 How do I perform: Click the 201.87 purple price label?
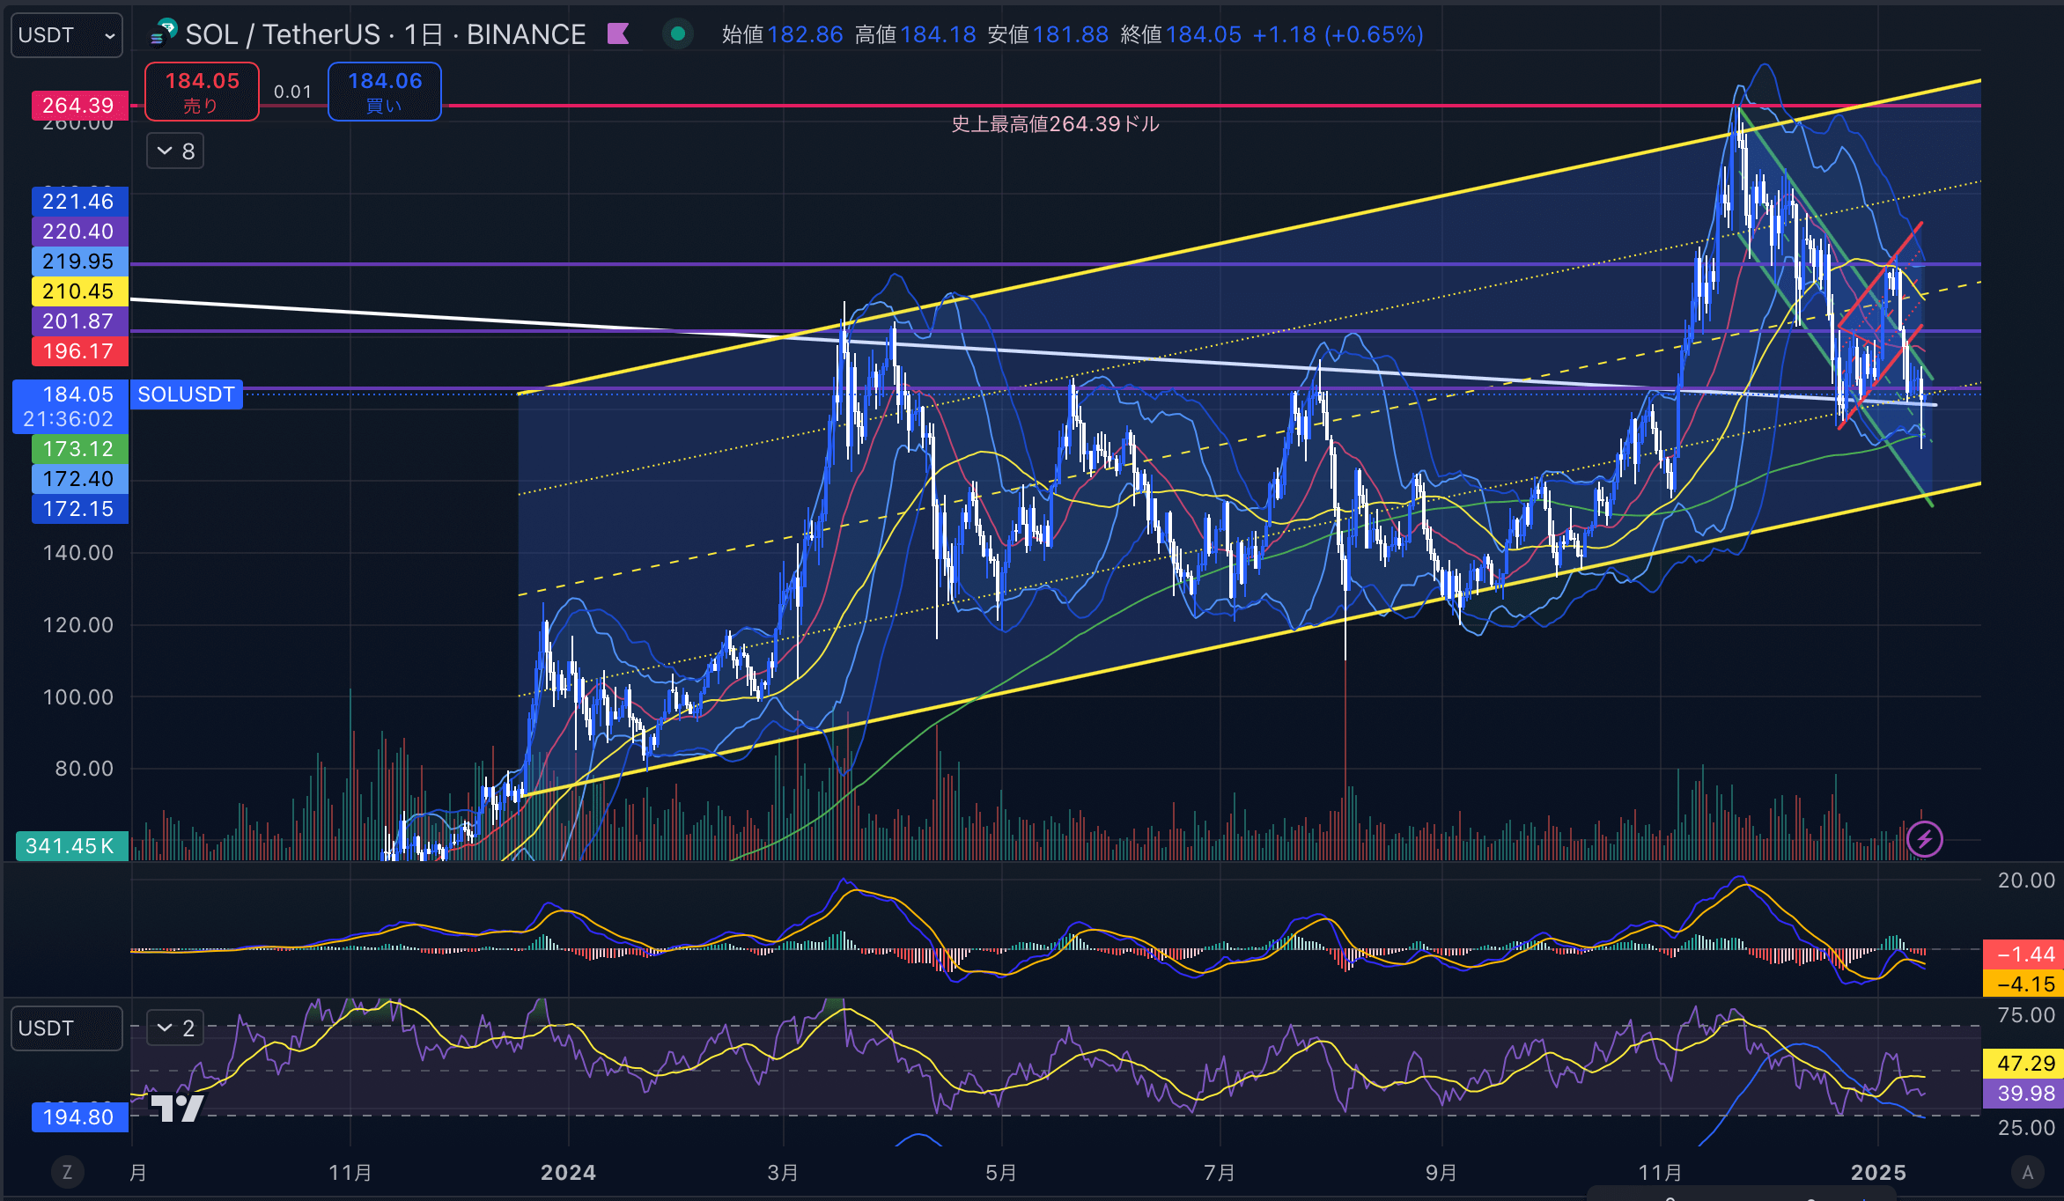click(x=79, y=321)
